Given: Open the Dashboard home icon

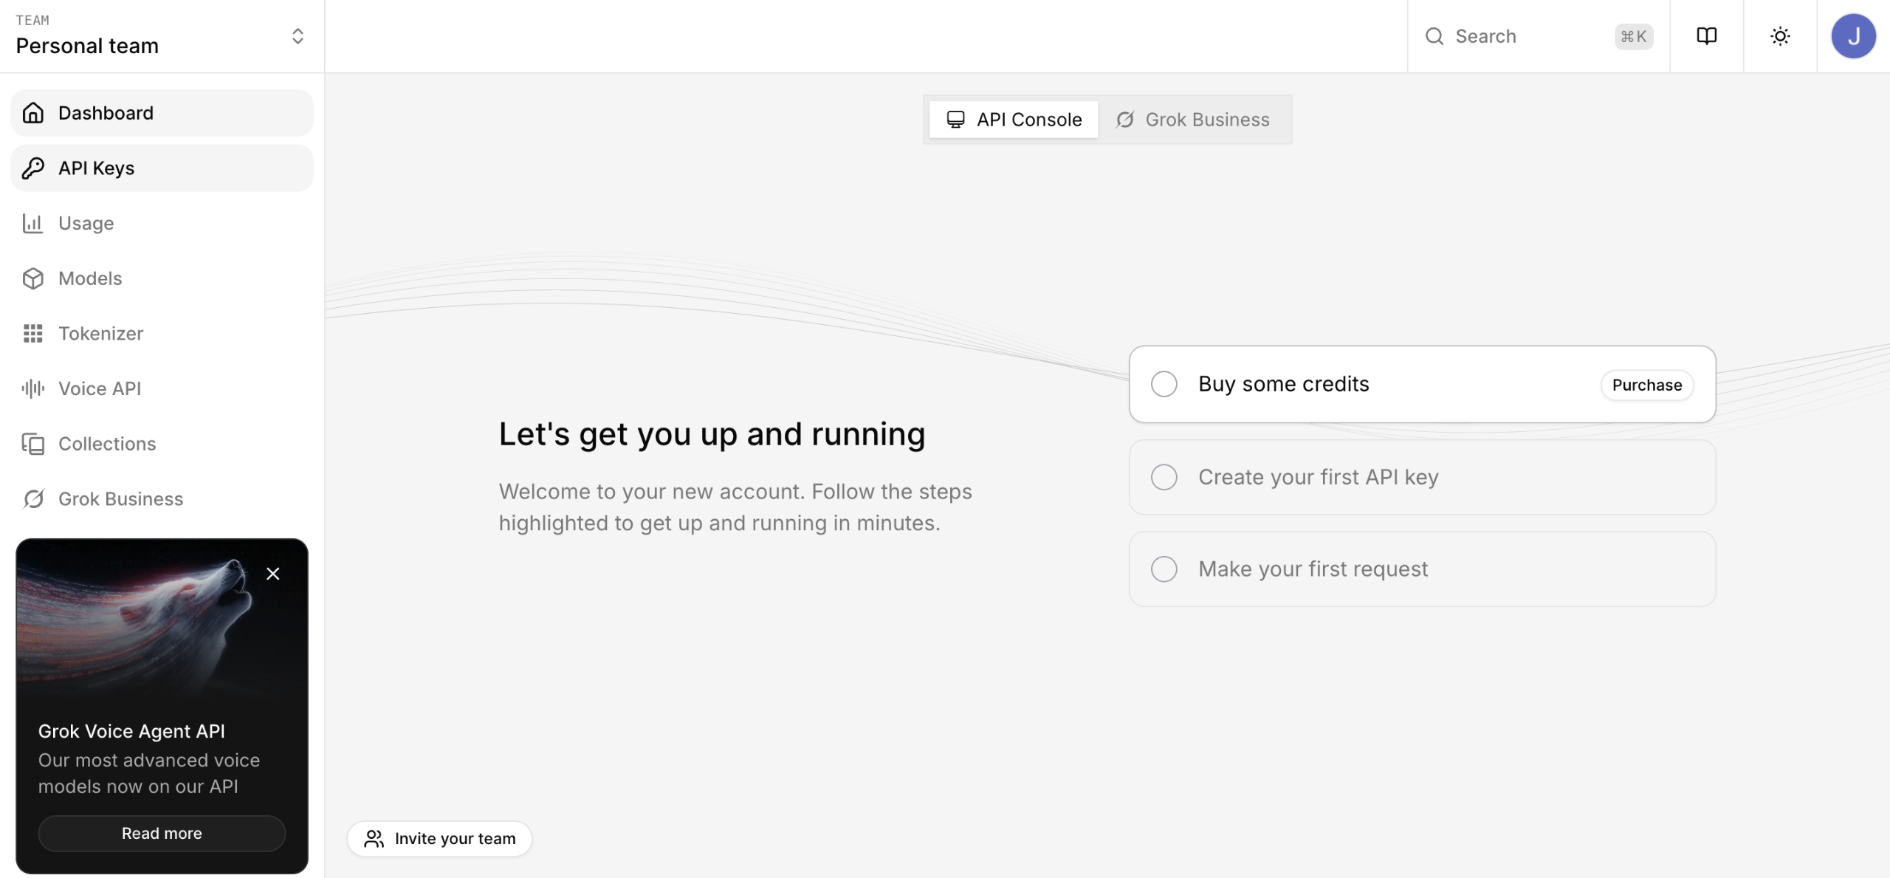Looking at the screenshot, I should (33, 113).
